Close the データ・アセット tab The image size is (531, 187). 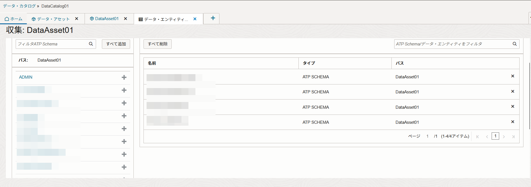76,19
